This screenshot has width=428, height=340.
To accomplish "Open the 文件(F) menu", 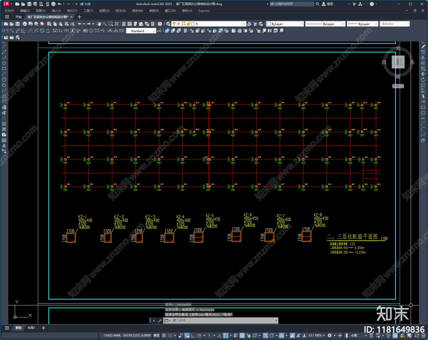I will click(x=9, y=11).
